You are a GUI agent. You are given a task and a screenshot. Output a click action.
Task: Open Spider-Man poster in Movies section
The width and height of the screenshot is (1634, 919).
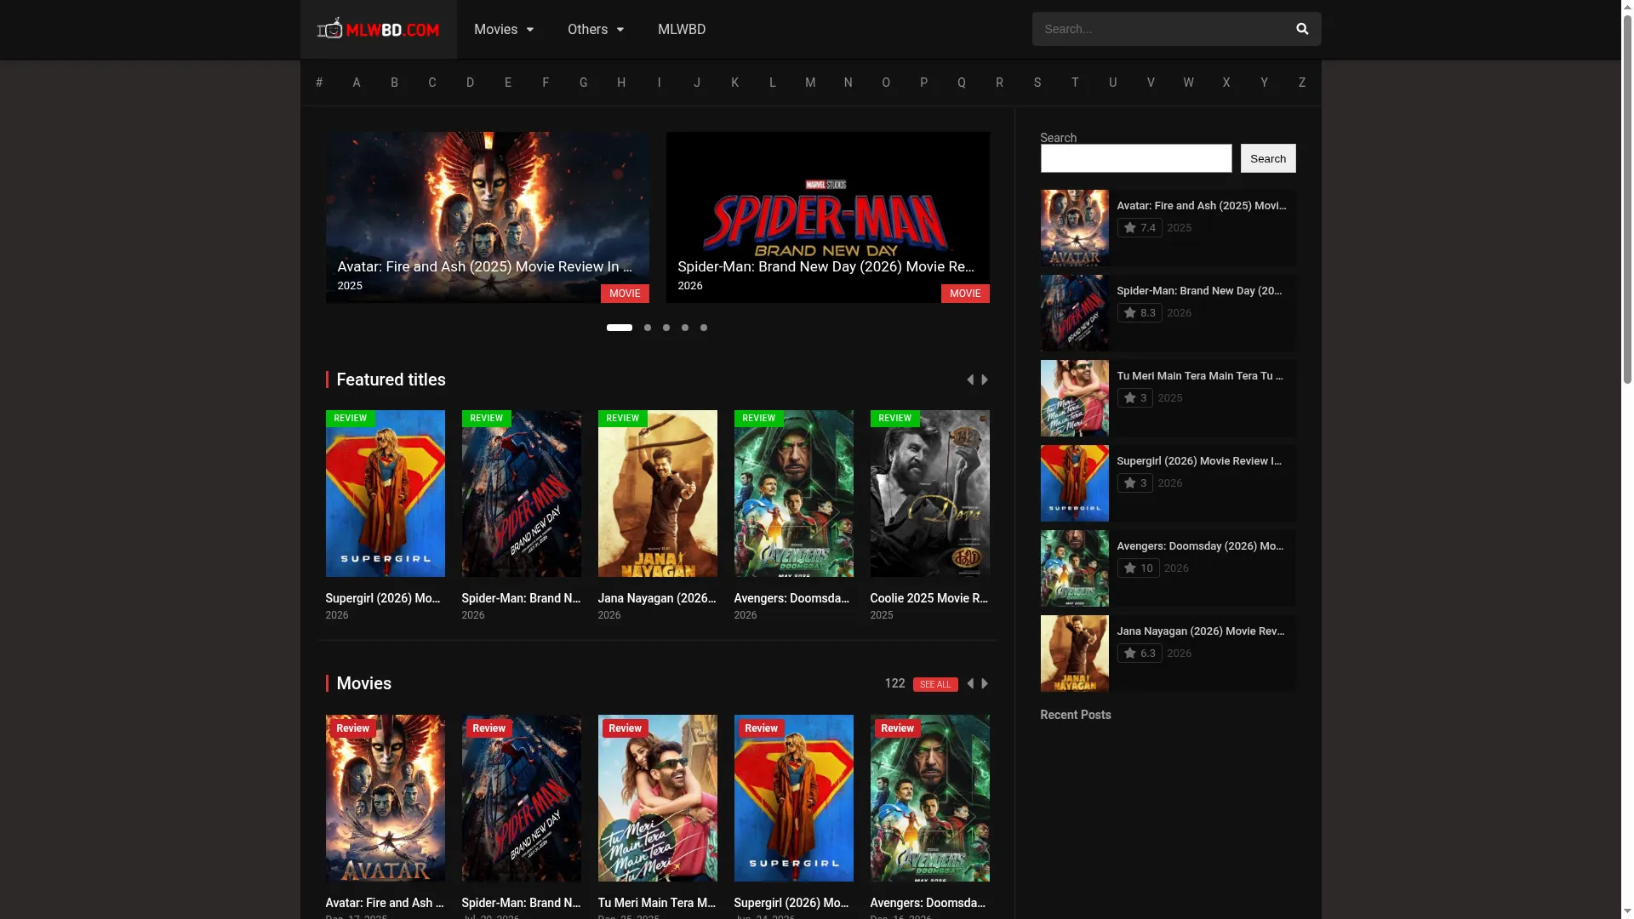point(522,798)
